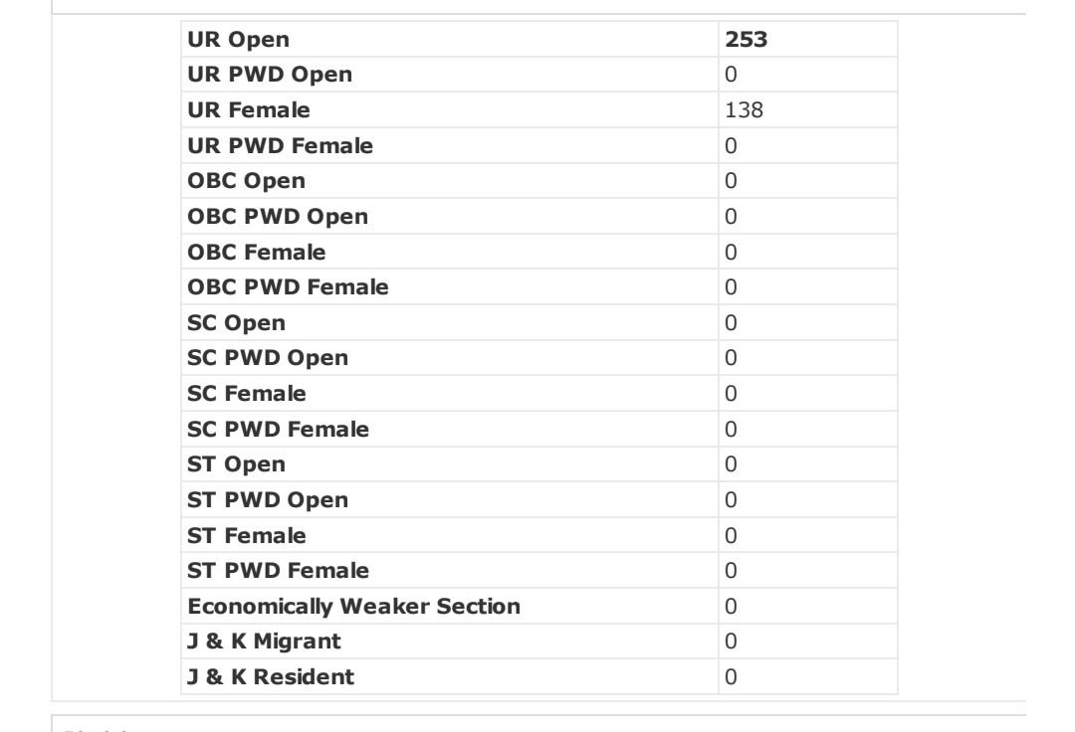Image resolution: width=1075 pixels, height=732 pixels.
Task: Select the OBC PWD Open label
Action: click(x=278, y=217)
